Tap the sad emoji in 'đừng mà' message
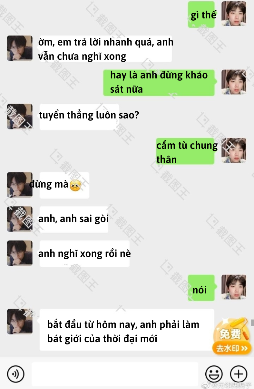 tap(75, 185)
